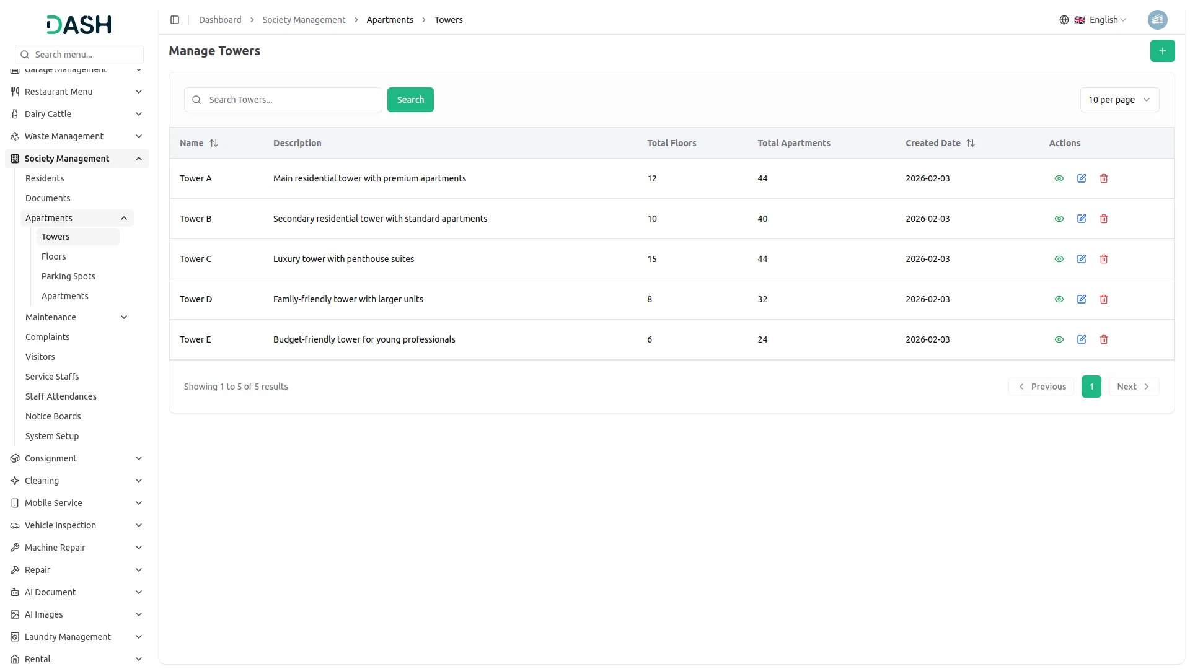Edit Tower C using pencil icon

pyautogui.click(x=1082, y=259)
